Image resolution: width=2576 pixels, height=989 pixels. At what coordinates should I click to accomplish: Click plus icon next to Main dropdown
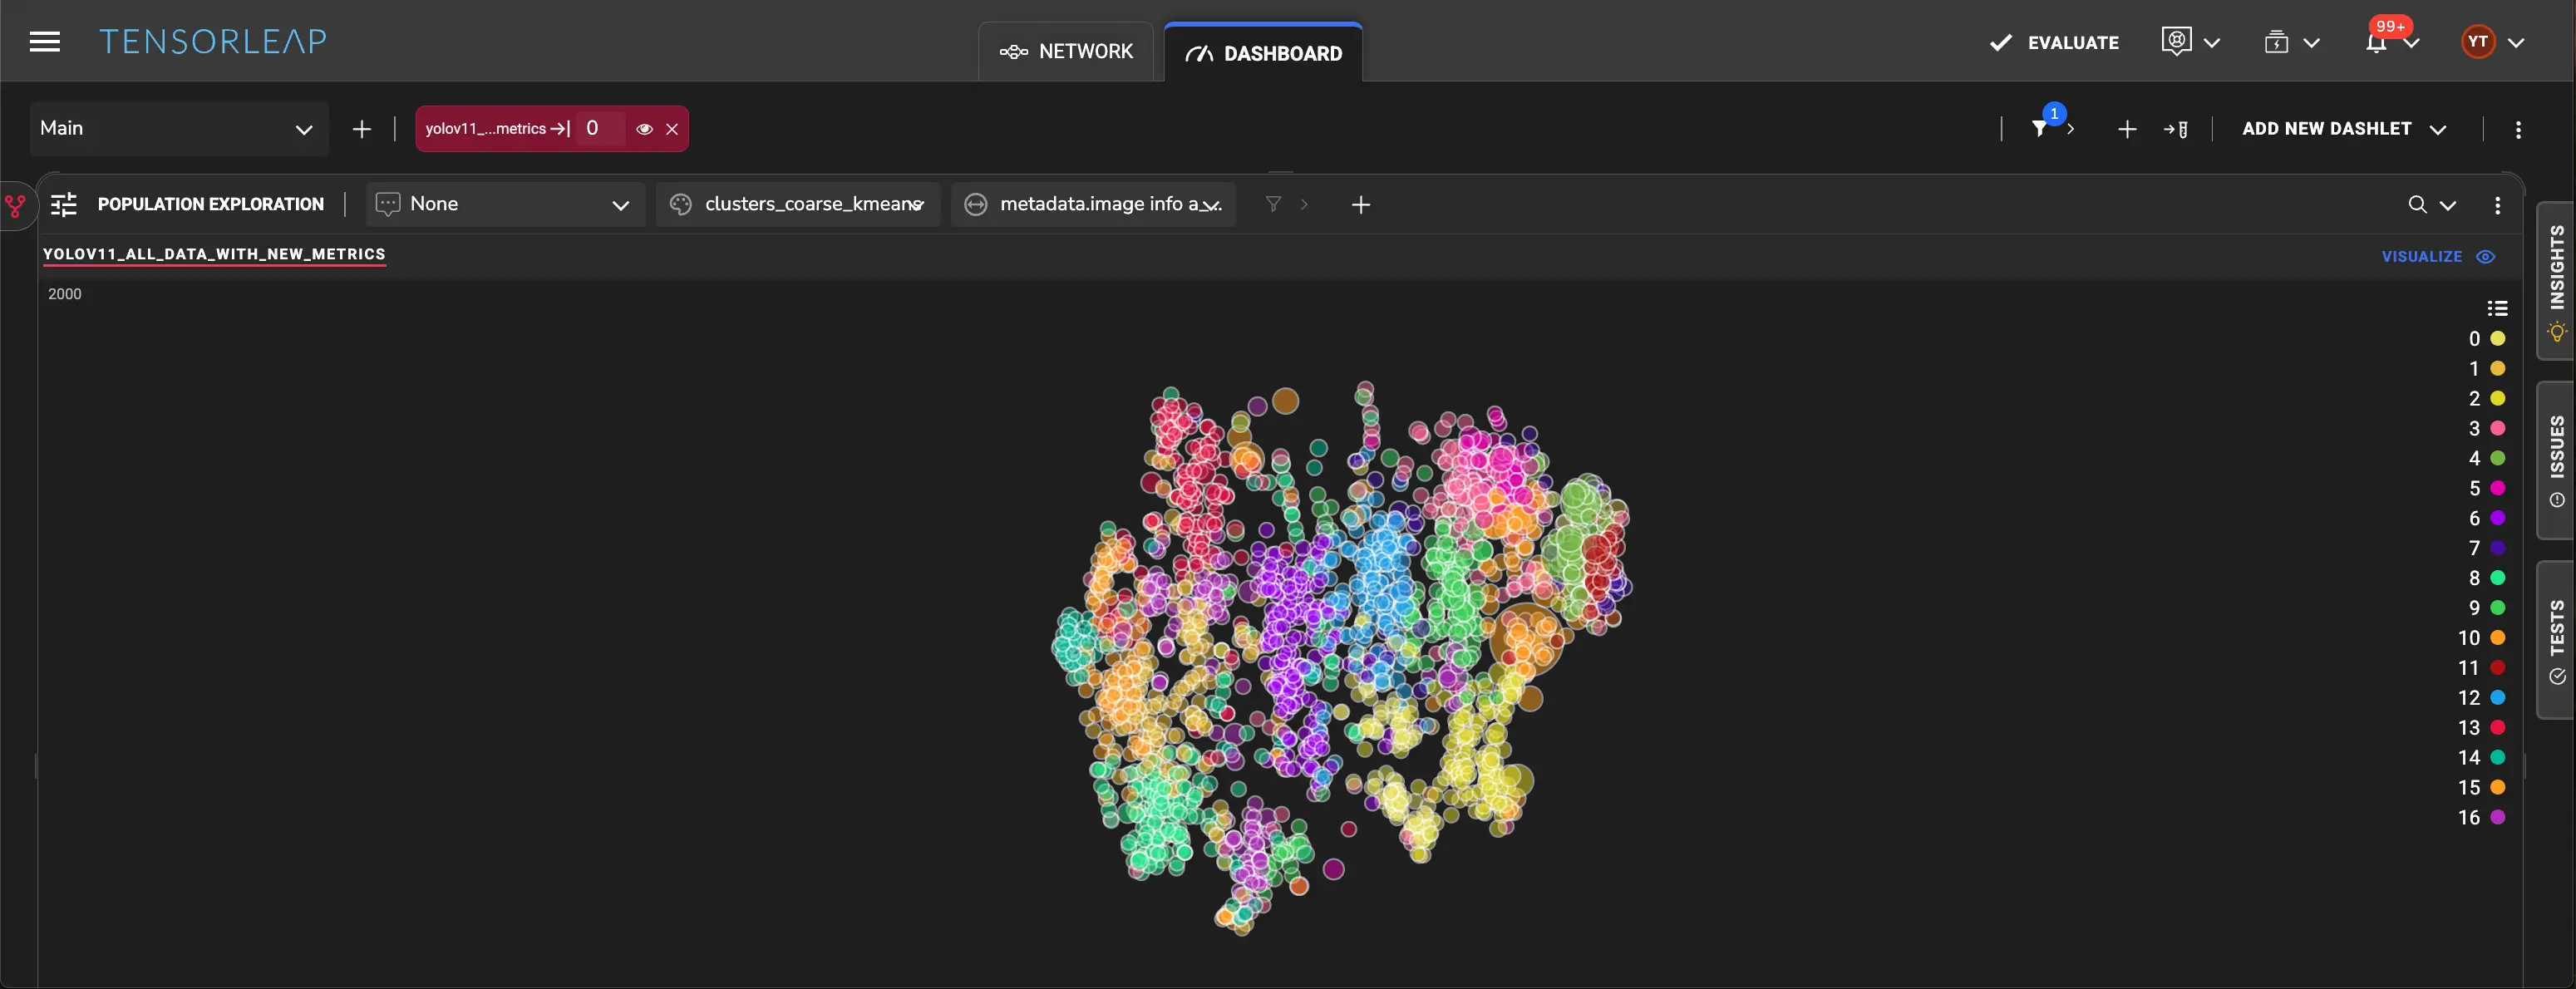tap(362, 129)
